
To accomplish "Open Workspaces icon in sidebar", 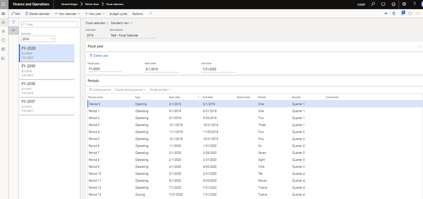I will tap(3, 49).
